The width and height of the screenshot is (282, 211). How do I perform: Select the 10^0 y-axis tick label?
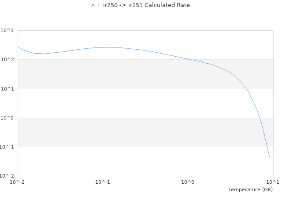[x=7, y=118]
